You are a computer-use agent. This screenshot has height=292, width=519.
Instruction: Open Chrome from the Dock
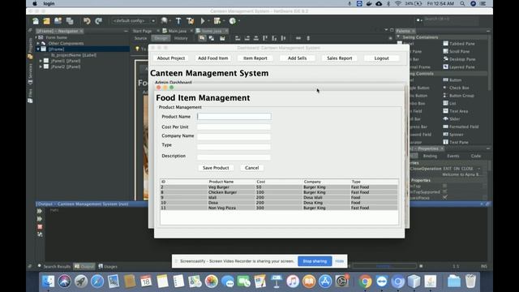point(365,281)
